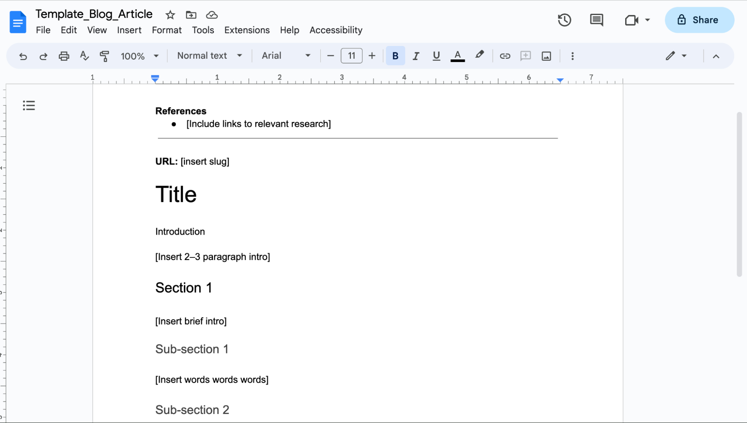Click inside the font size field

(351, 56)
